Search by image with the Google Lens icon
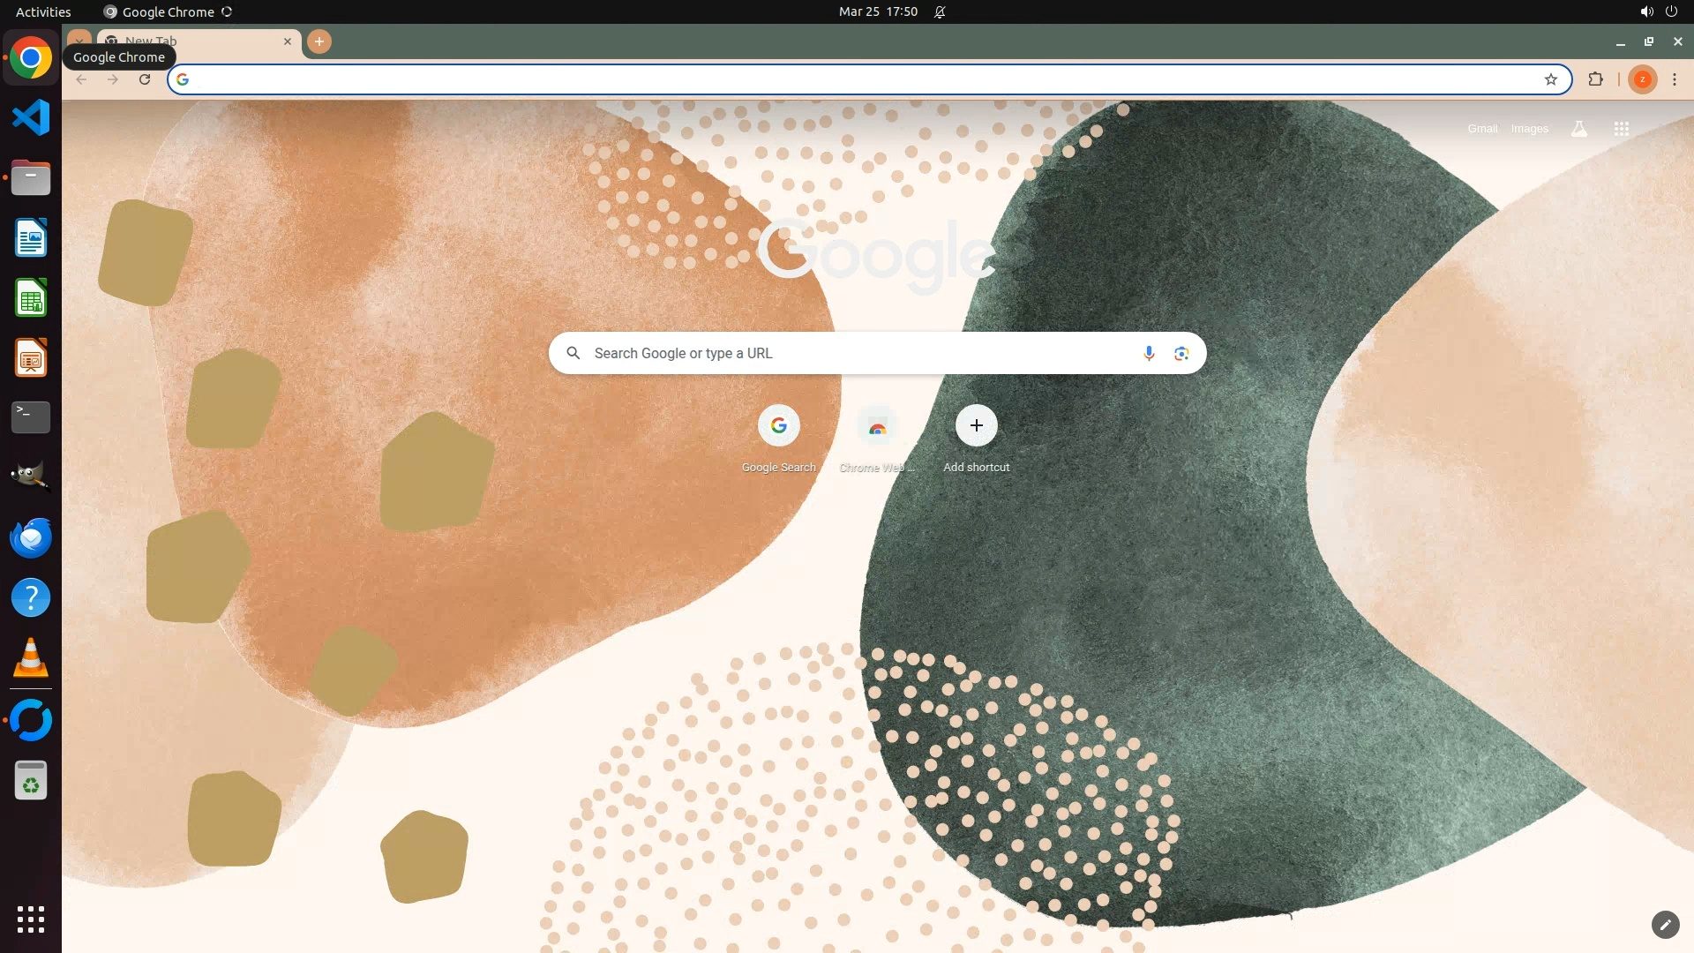Screen dimensions: 1694x953 coord(1181,353)
